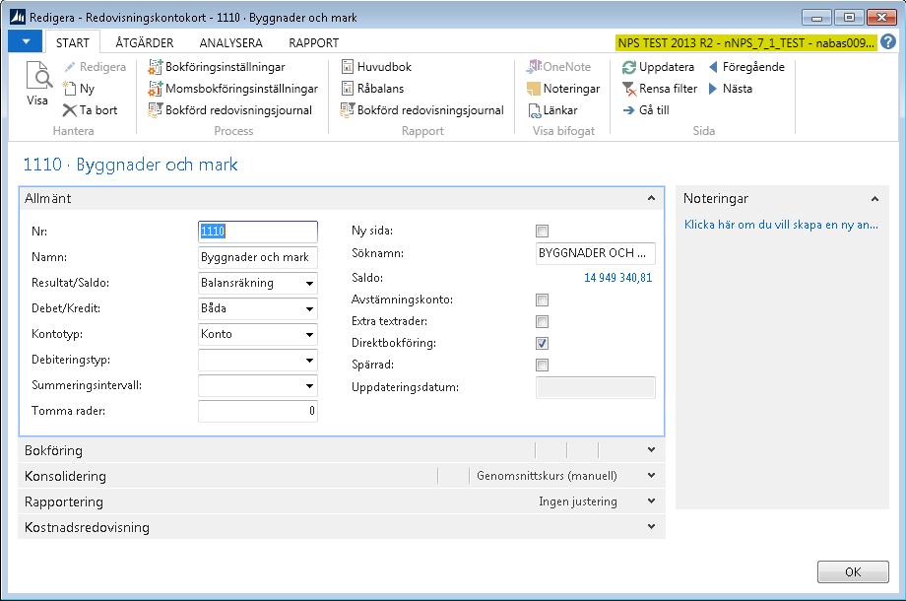The image size is (906, 601).
Task: Go to Nästa record
Action: click(x=731, y=89)
